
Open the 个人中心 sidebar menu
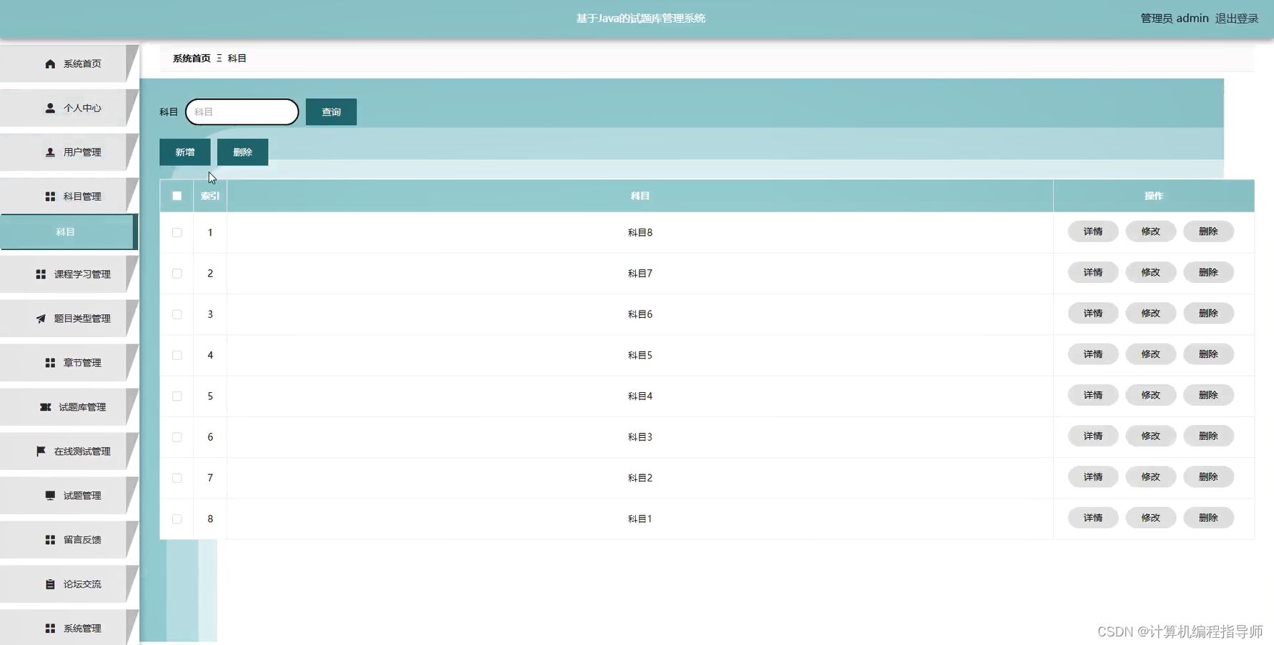point(69,108)
